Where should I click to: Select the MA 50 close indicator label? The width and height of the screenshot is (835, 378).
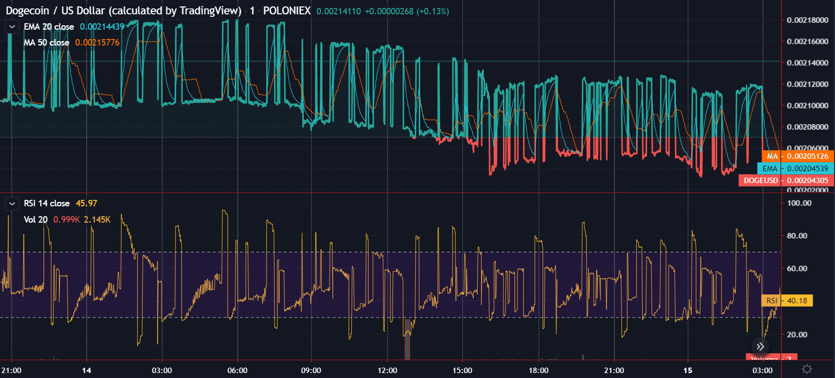47,43
